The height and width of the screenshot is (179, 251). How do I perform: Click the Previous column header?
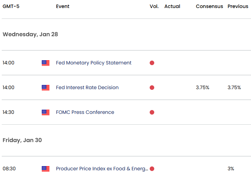click(x=238, y=7)
